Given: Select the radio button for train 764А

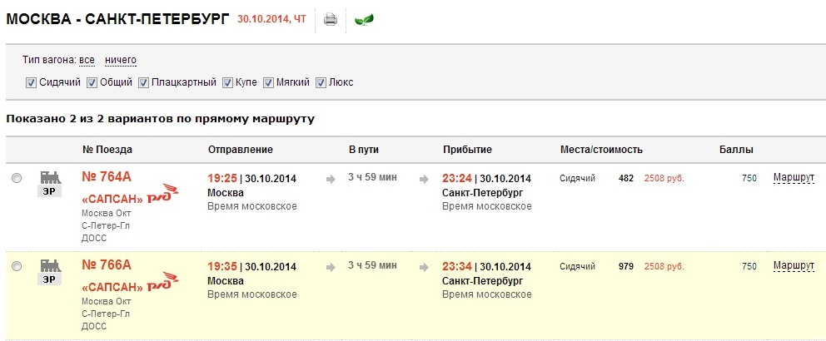Looking at the screenshot, I should point(17,178).
